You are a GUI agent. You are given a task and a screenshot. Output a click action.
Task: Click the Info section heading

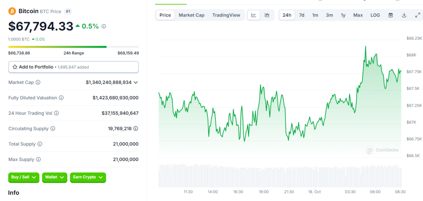click(14, 193)
